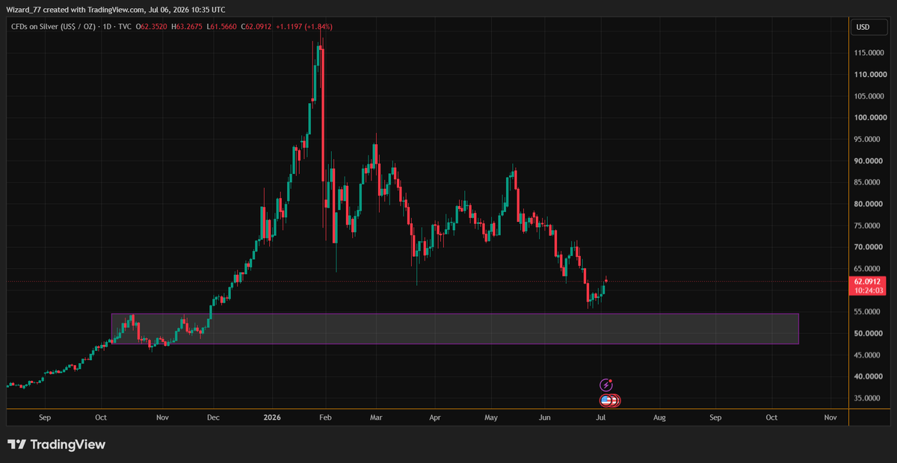Click the 40.0000 price axis label
897x463 pixels.
pyautogui.click(x=868, y=376)
